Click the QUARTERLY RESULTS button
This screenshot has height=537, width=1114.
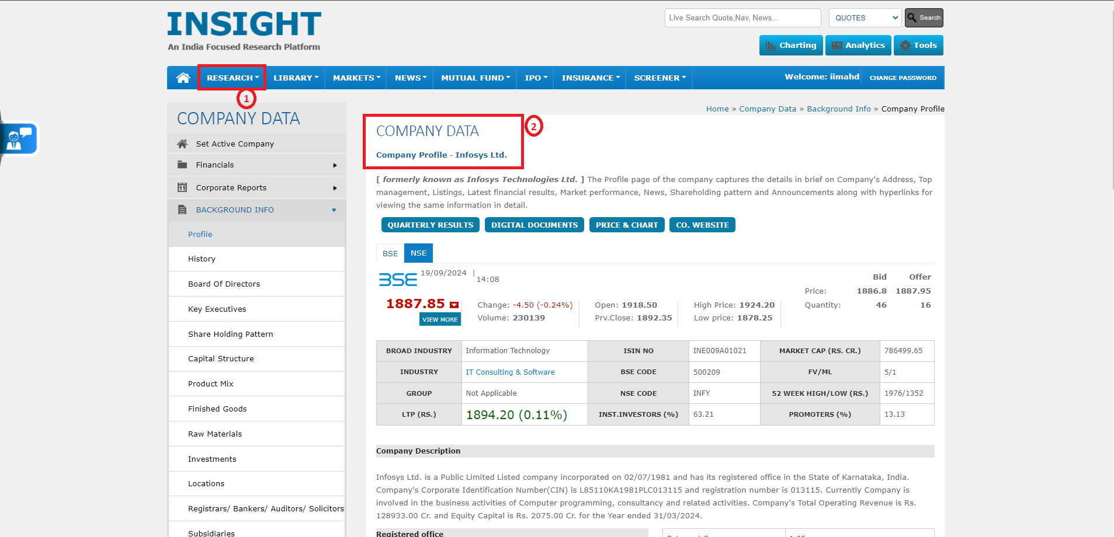(431, 225)
